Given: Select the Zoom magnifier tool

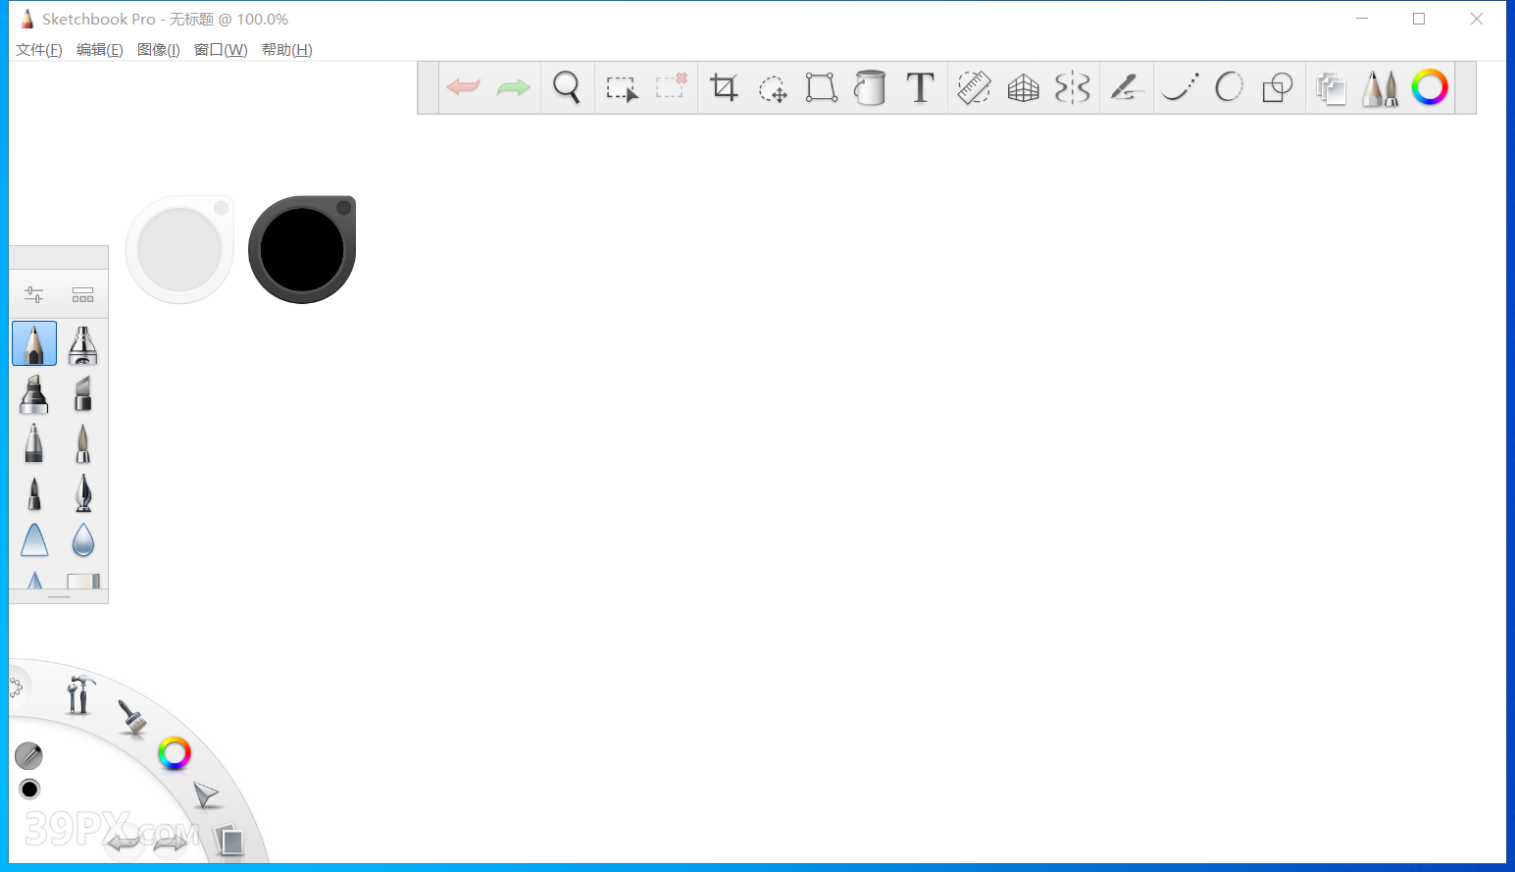Looking at the screenshot, I should (x=567, y=87).
